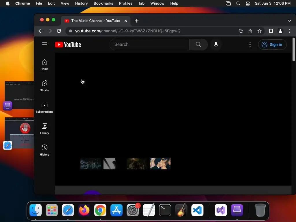This screenshot has height=222, width=296.
Task: Reload the YouTube page
Action: pyautogui.click(x=59, y=31)
